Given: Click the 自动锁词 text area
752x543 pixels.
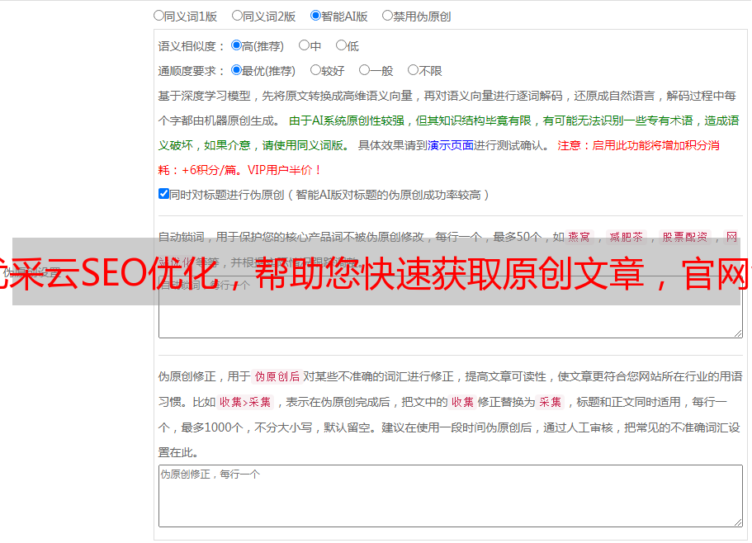Looking at the screenshot, I should [x=451, y=307].
